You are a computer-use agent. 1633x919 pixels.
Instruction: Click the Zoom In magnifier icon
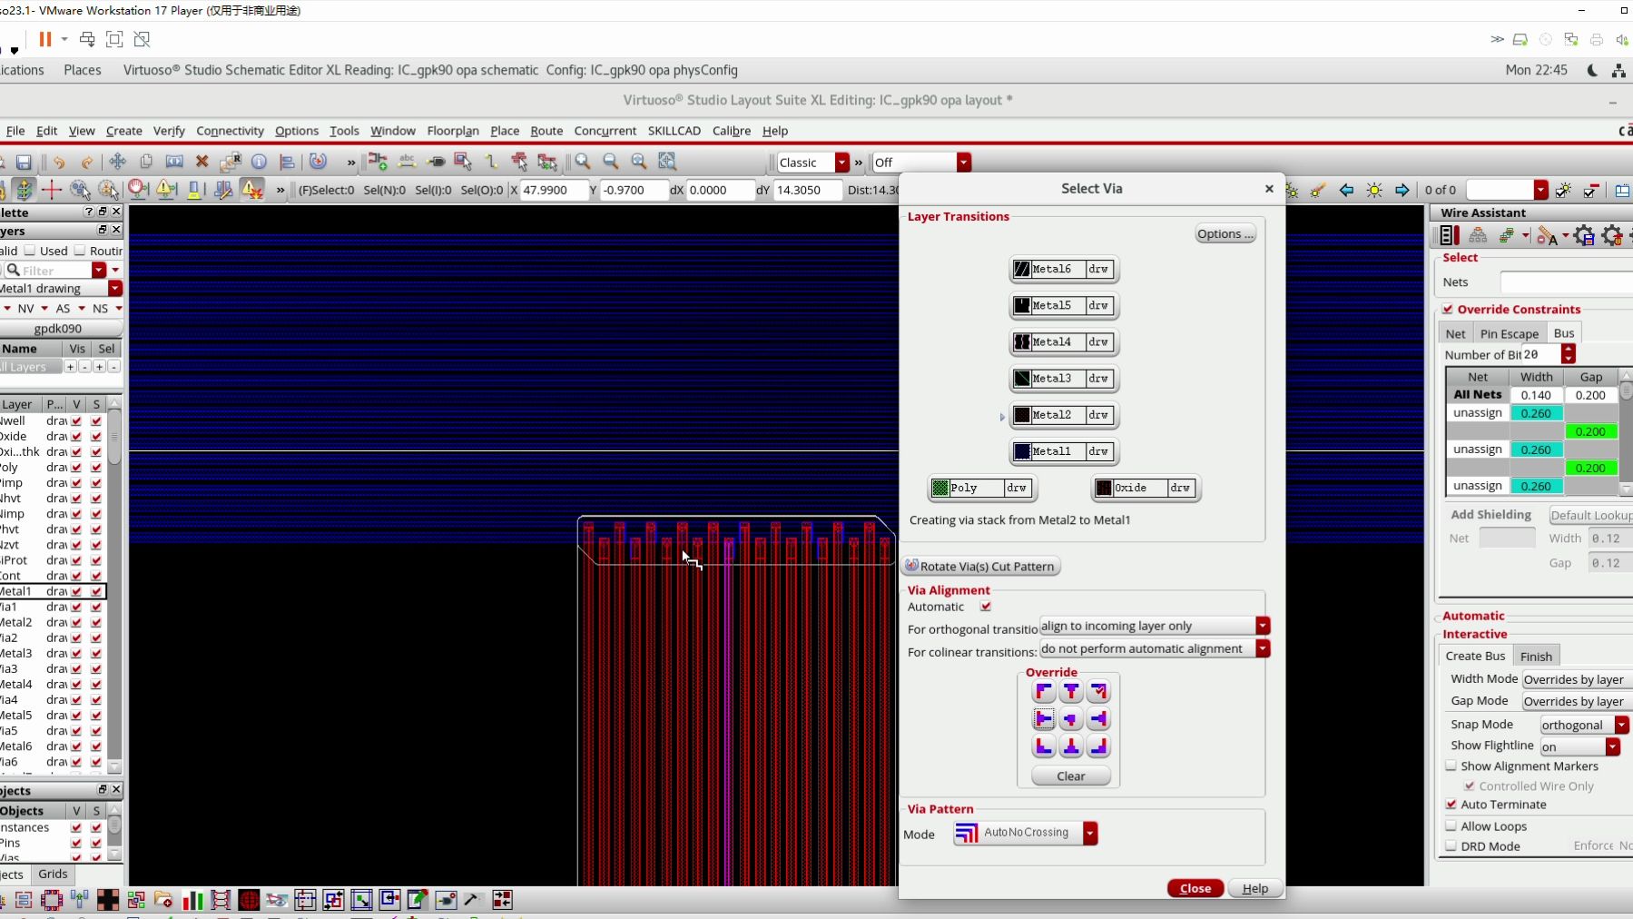[x=583, y=162]
